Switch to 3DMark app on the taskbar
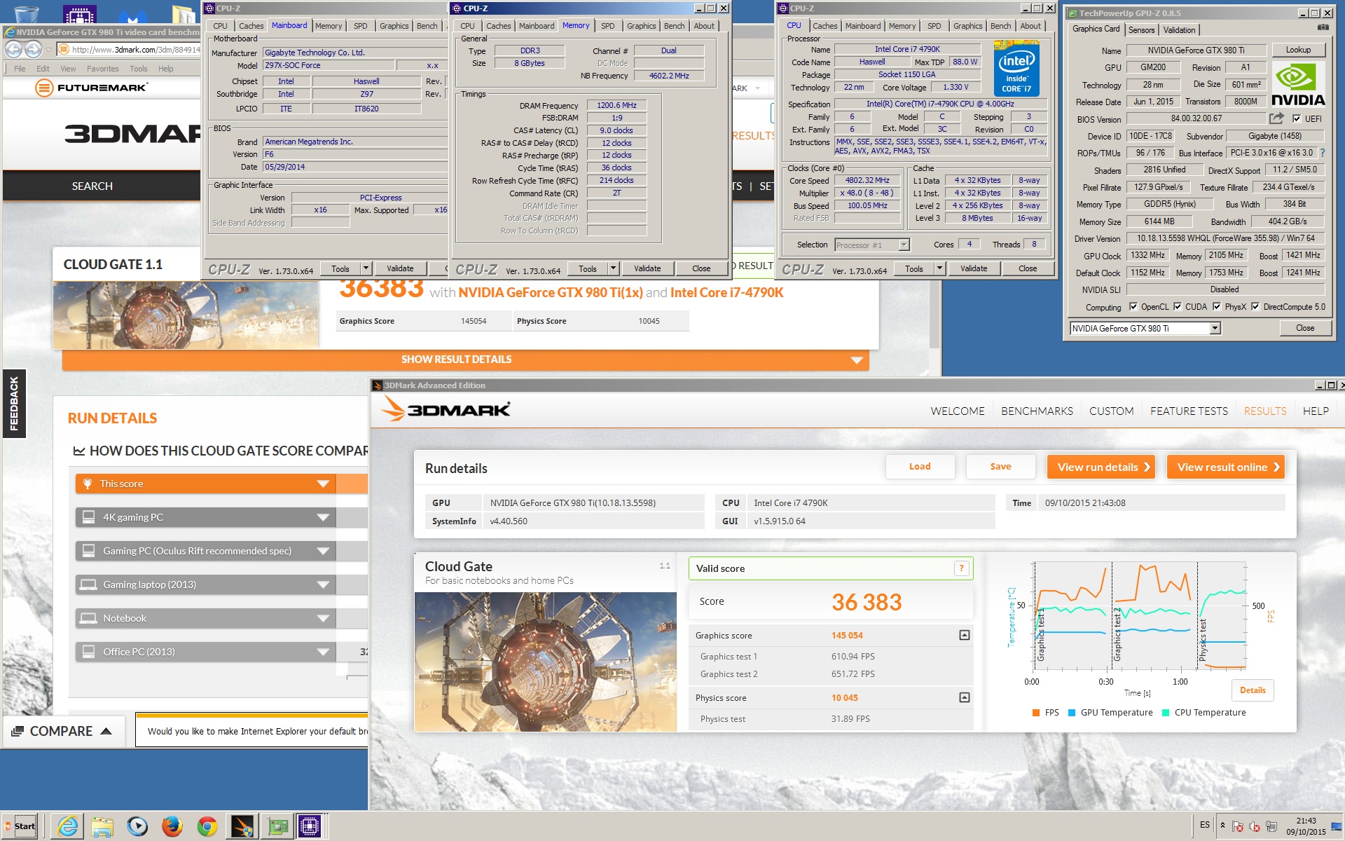 [x=242, y=826]
